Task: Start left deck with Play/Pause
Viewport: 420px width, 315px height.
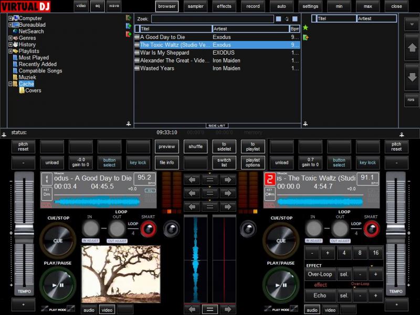Action: coord(58,285)
